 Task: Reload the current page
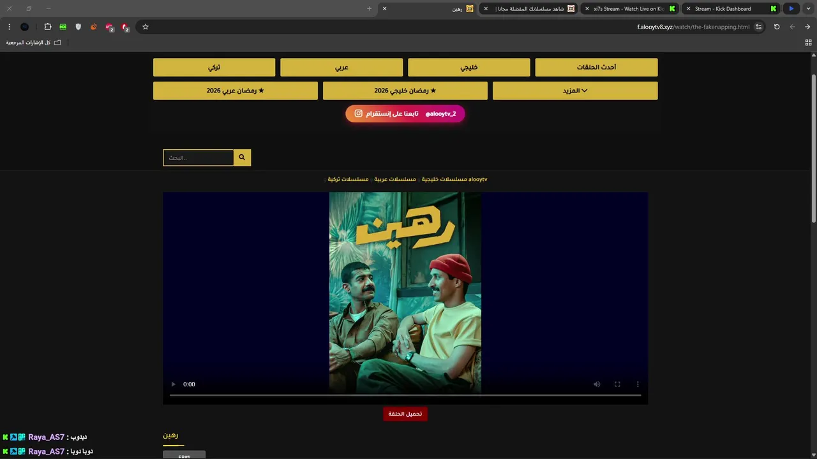[x=777, y=27]
